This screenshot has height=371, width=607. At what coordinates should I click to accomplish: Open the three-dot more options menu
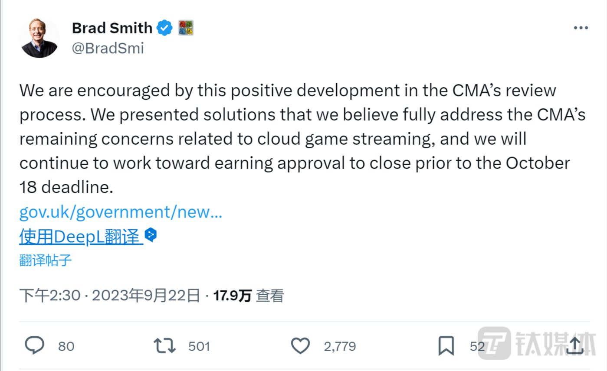tap(581, 28)
